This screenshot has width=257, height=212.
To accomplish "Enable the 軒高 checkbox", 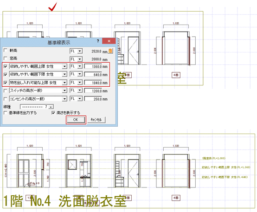I will coord(6,50).
